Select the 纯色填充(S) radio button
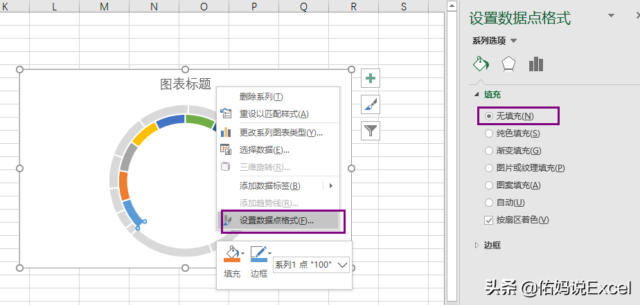 click(x=488, y=133)
